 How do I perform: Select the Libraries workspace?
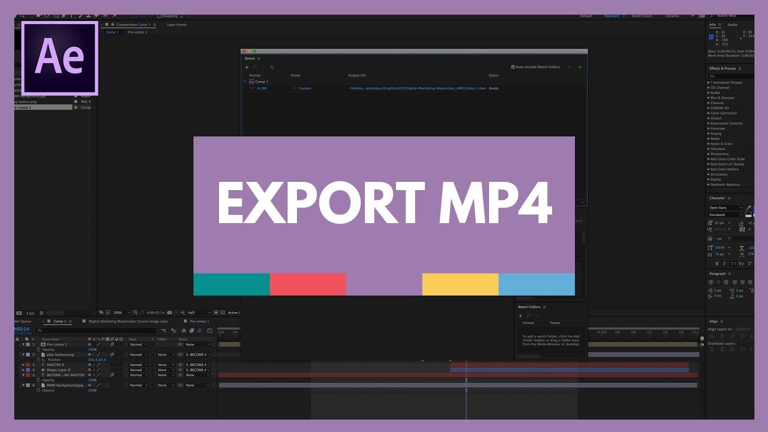(x=672, y=16)
